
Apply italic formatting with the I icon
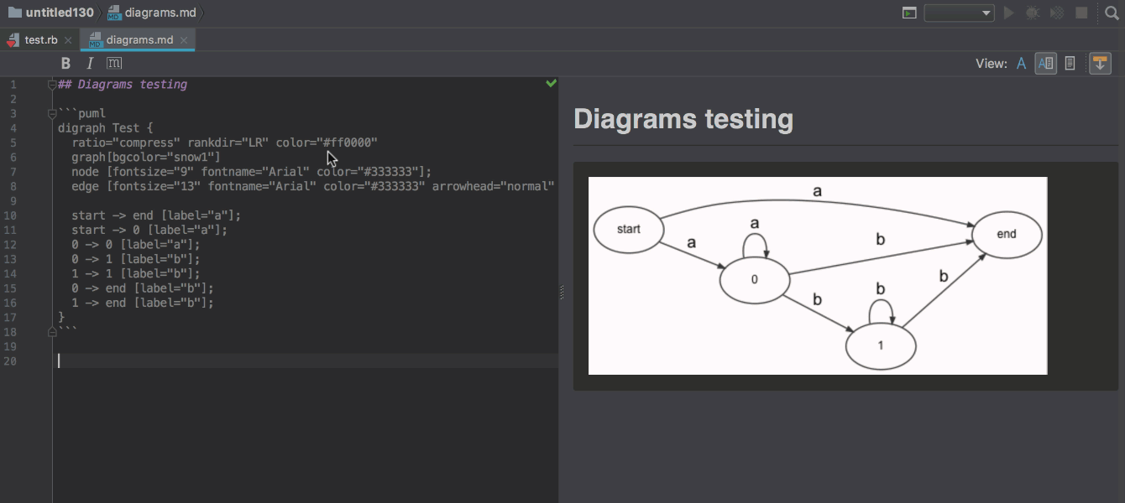[x=90, y=64]
